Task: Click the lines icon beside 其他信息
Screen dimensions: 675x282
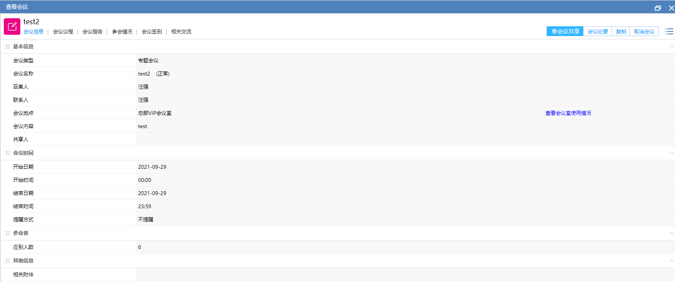Action: point(8,261)
